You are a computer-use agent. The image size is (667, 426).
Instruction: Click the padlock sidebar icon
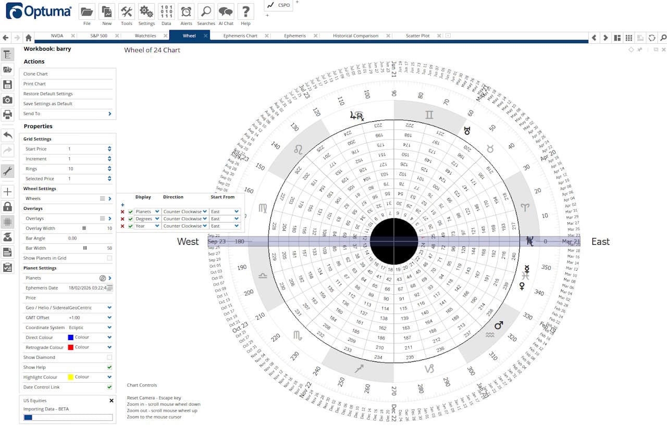coord(7,206)
